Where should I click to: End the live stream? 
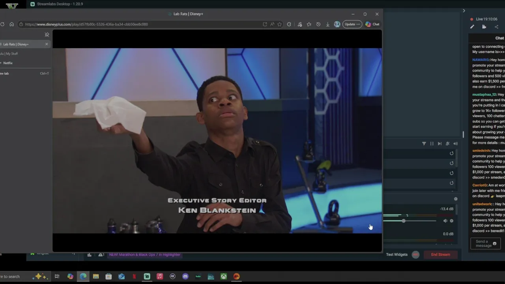point(440,254)
